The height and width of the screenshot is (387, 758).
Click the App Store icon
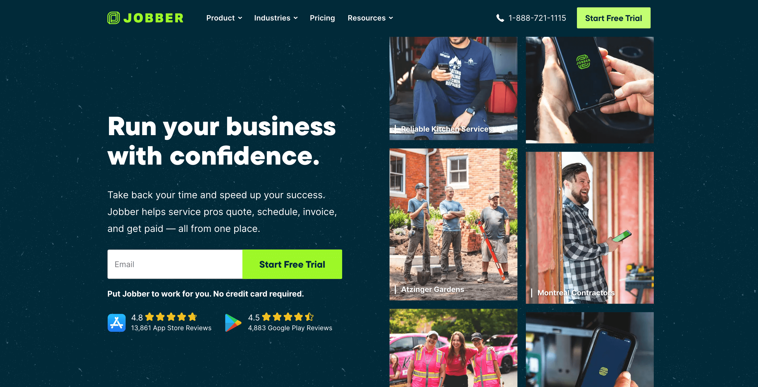(x=117, y=323)
